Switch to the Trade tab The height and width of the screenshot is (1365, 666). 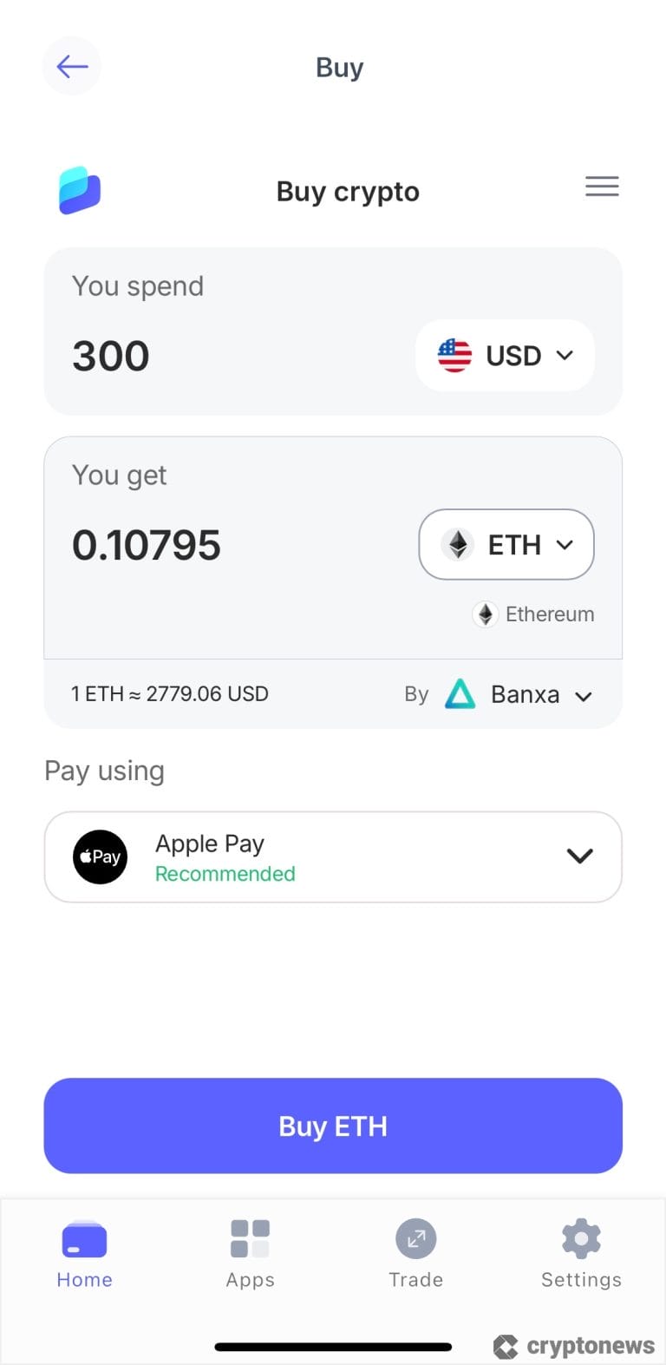click(415, 1253)
